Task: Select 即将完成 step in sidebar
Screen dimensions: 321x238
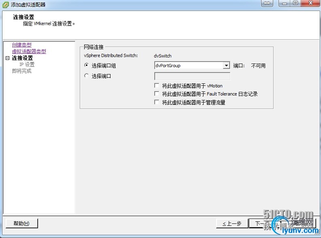Action: coord(22,71)
